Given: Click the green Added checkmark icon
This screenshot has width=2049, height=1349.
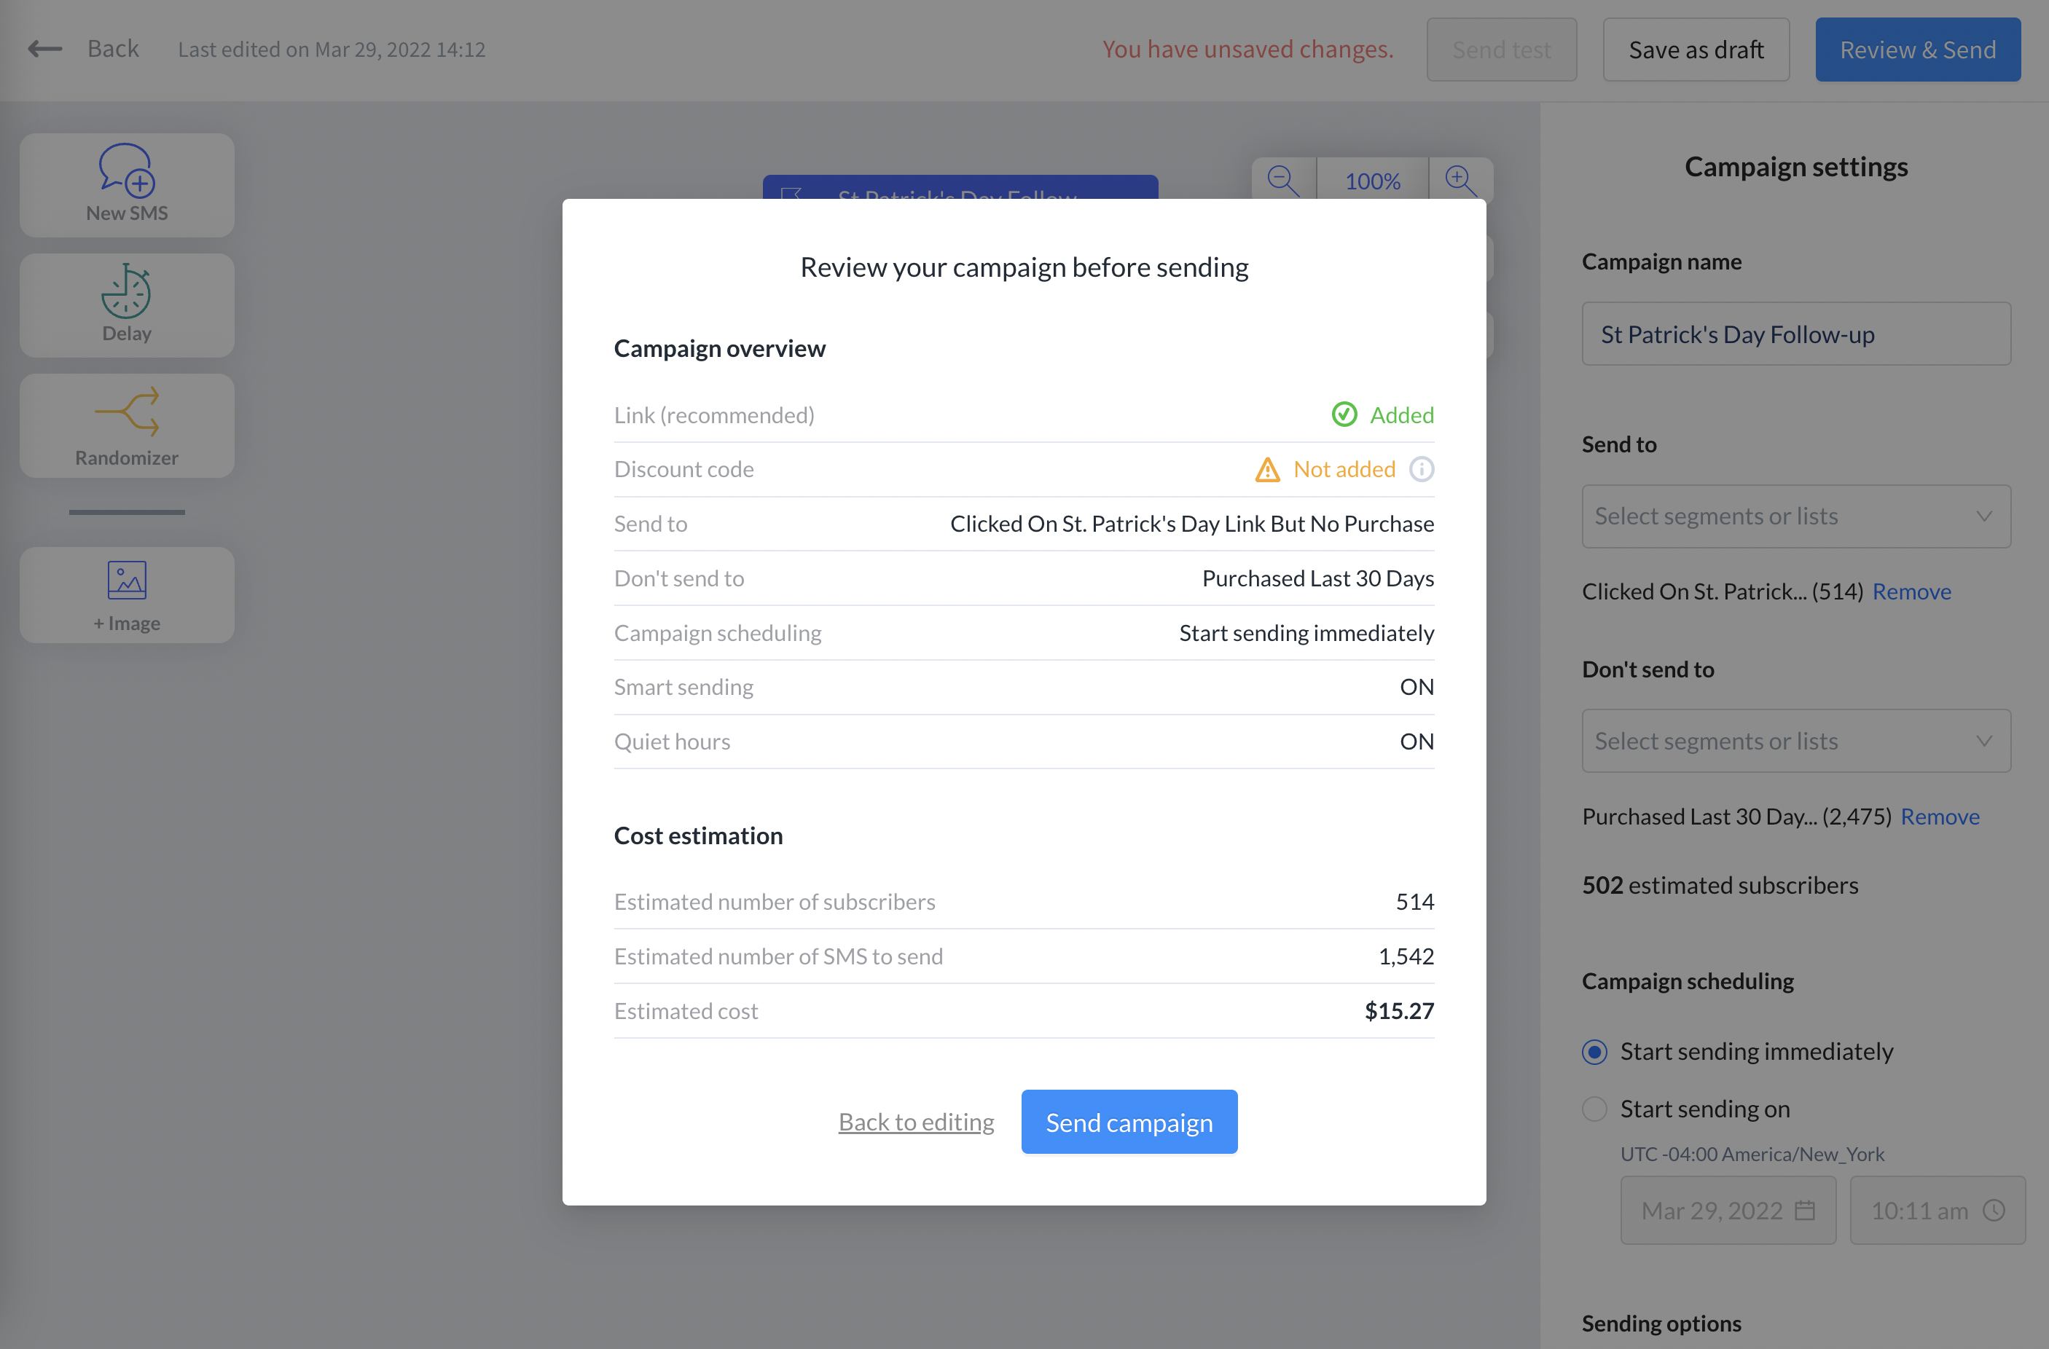Looking at the screenshot, I should point(1344,415).
